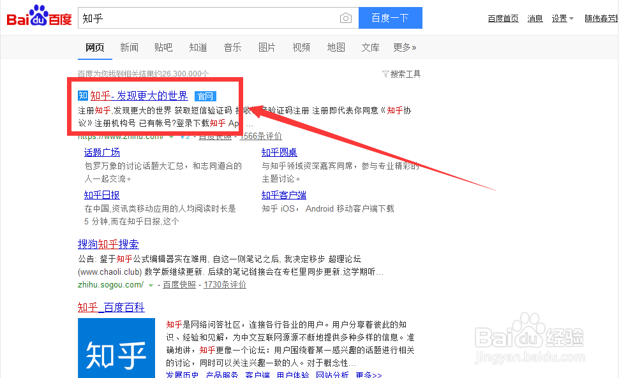Expand arrow next to zhihu.com URL
619x378 pixels.
tap(171, 137)
